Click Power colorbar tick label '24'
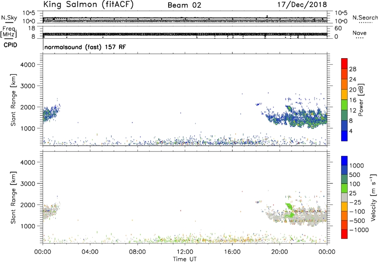This screenshot has width=378, height=262. pos(352,79)
